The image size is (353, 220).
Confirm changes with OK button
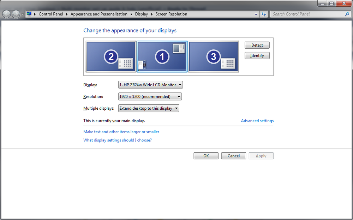coord(206,156)
